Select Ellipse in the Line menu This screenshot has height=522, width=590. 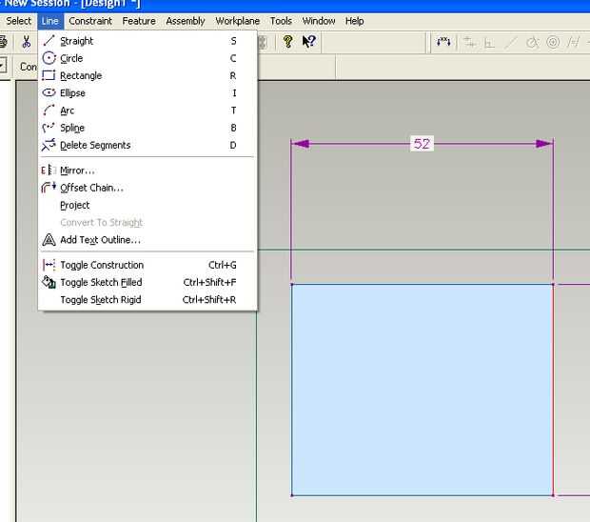pos(147,93)
